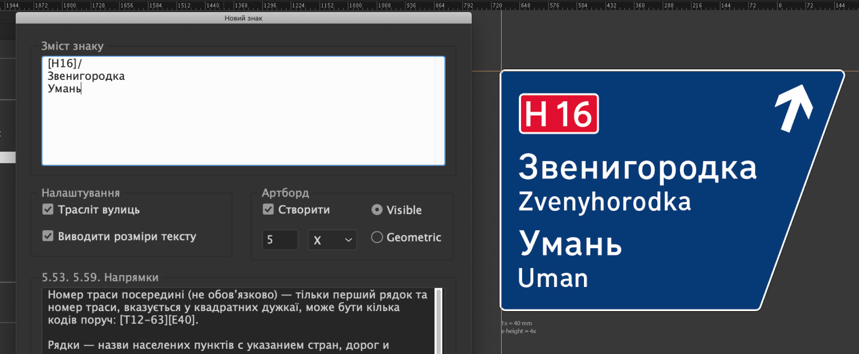Choose the Geometric radio option

377,237
